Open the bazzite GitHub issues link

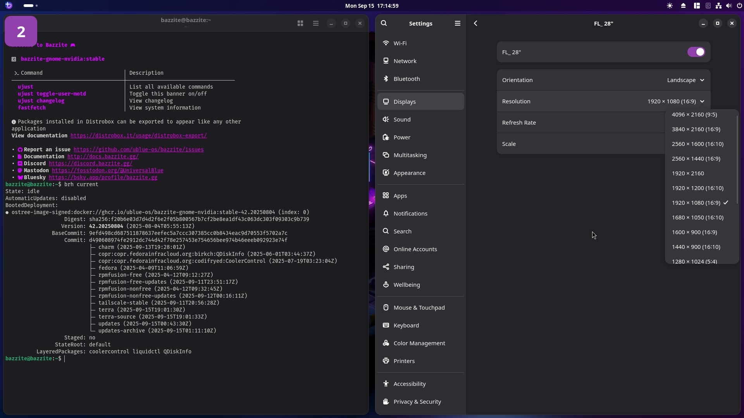click(138, 149)
